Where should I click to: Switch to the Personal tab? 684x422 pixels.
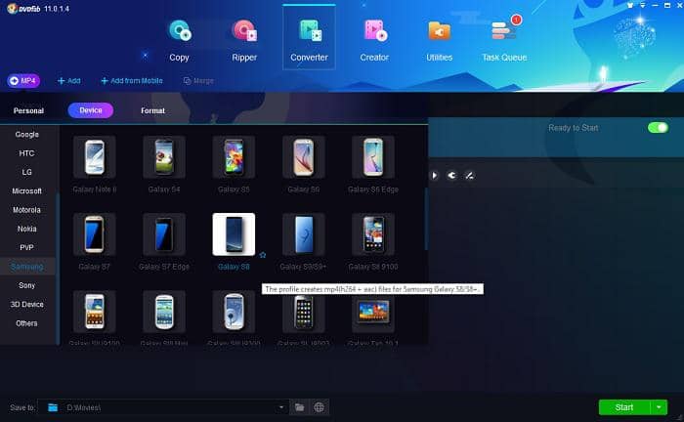pos(28,110)
